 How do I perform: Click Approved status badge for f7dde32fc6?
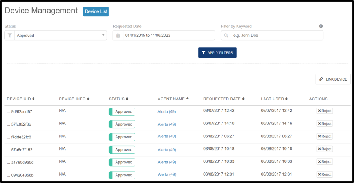[x=122, y=137]
